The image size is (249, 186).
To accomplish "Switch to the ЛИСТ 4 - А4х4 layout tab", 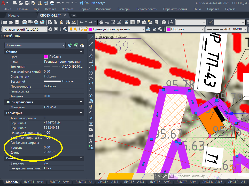I will click(108, 182).
